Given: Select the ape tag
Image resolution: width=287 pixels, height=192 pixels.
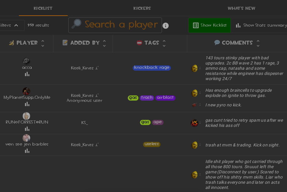Looking at the screenshot, I should tap(158, 122).
